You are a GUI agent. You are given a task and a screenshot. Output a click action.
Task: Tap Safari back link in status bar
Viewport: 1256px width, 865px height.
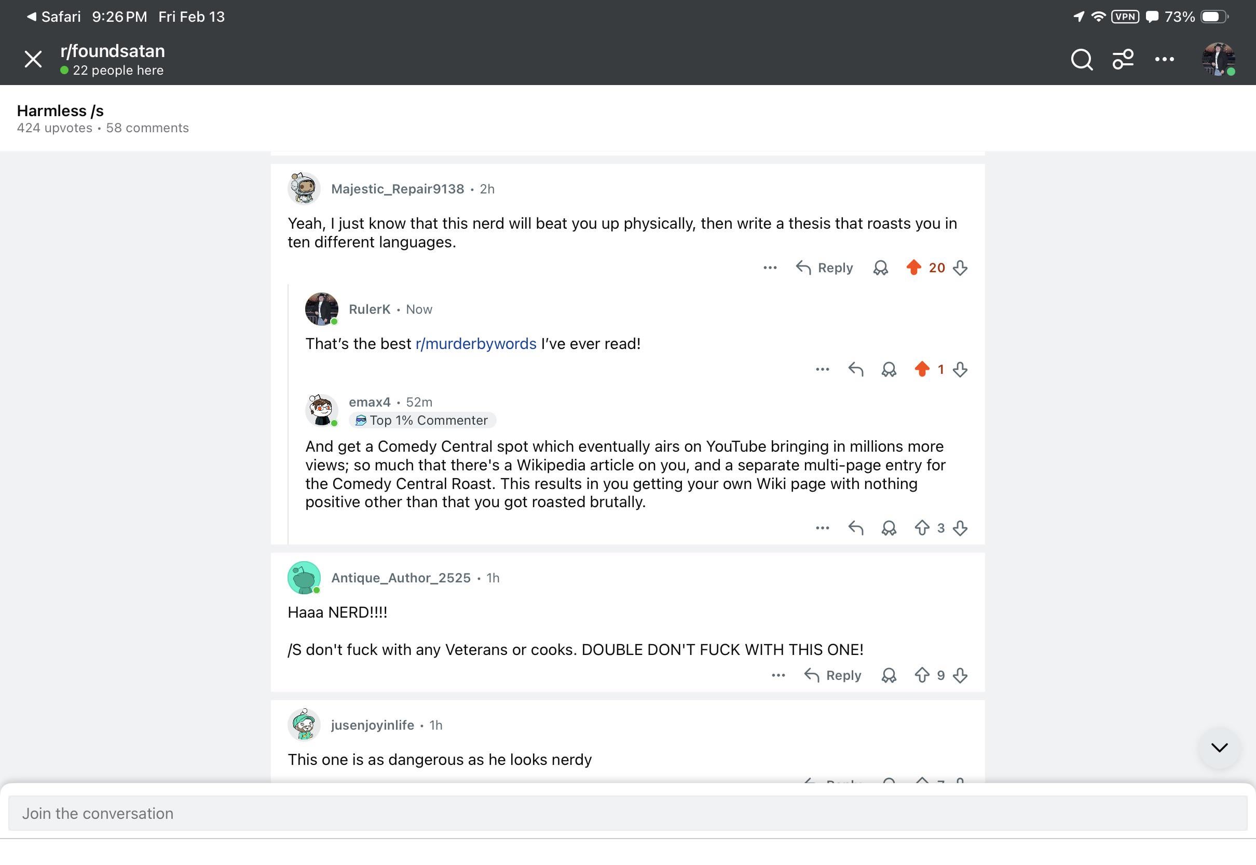tap(53, 17)
